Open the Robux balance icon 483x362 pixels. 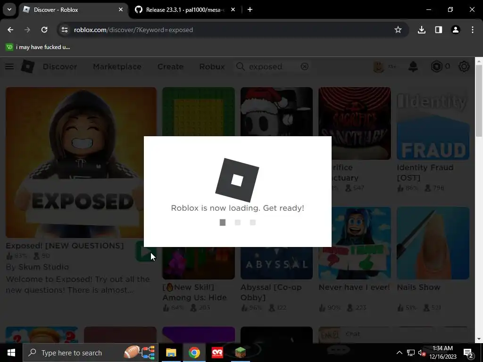pyautogui.click(x=436, y=66)
